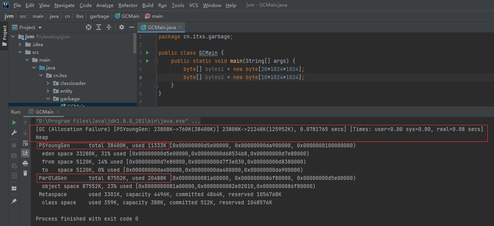Collapse cn.itxs package
Screen dimensions: 494x226
[41, 76]
